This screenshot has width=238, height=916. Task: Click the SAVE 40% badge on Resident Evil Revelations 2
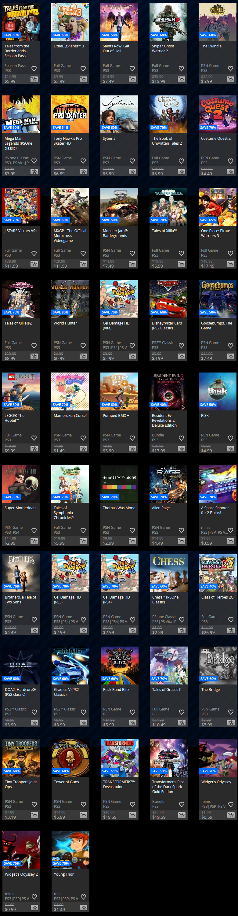tap(159, 405)
